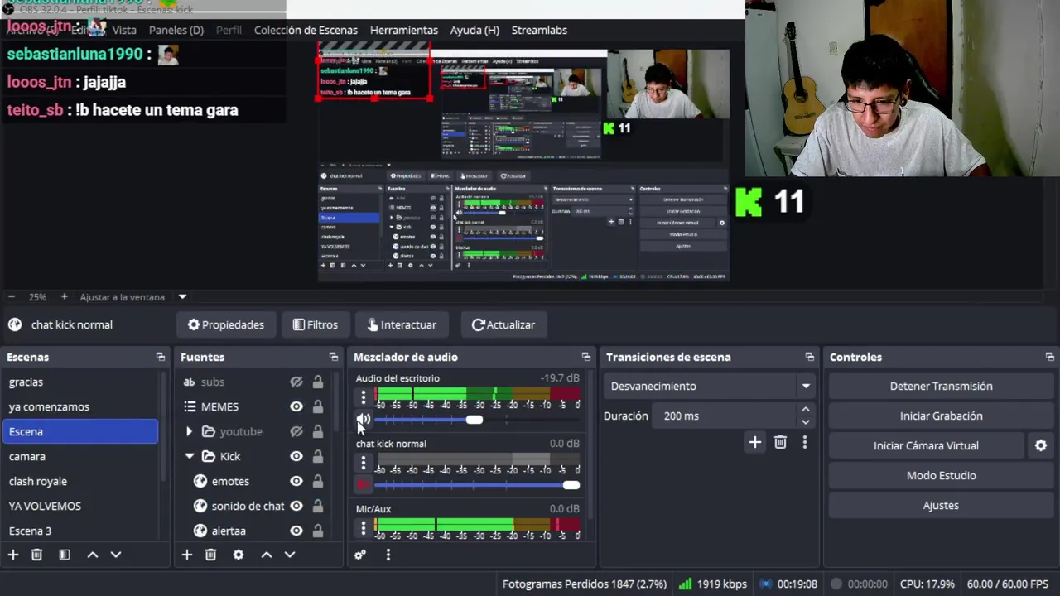Open source Propiedades button
The width and height of the screenshot is (1060, 596).
[x=225, y=324]
